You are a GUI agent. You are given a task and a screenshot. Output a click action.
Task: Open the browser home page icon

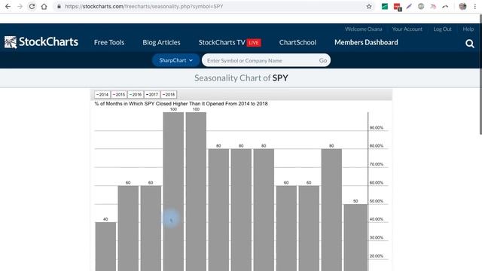44,7
